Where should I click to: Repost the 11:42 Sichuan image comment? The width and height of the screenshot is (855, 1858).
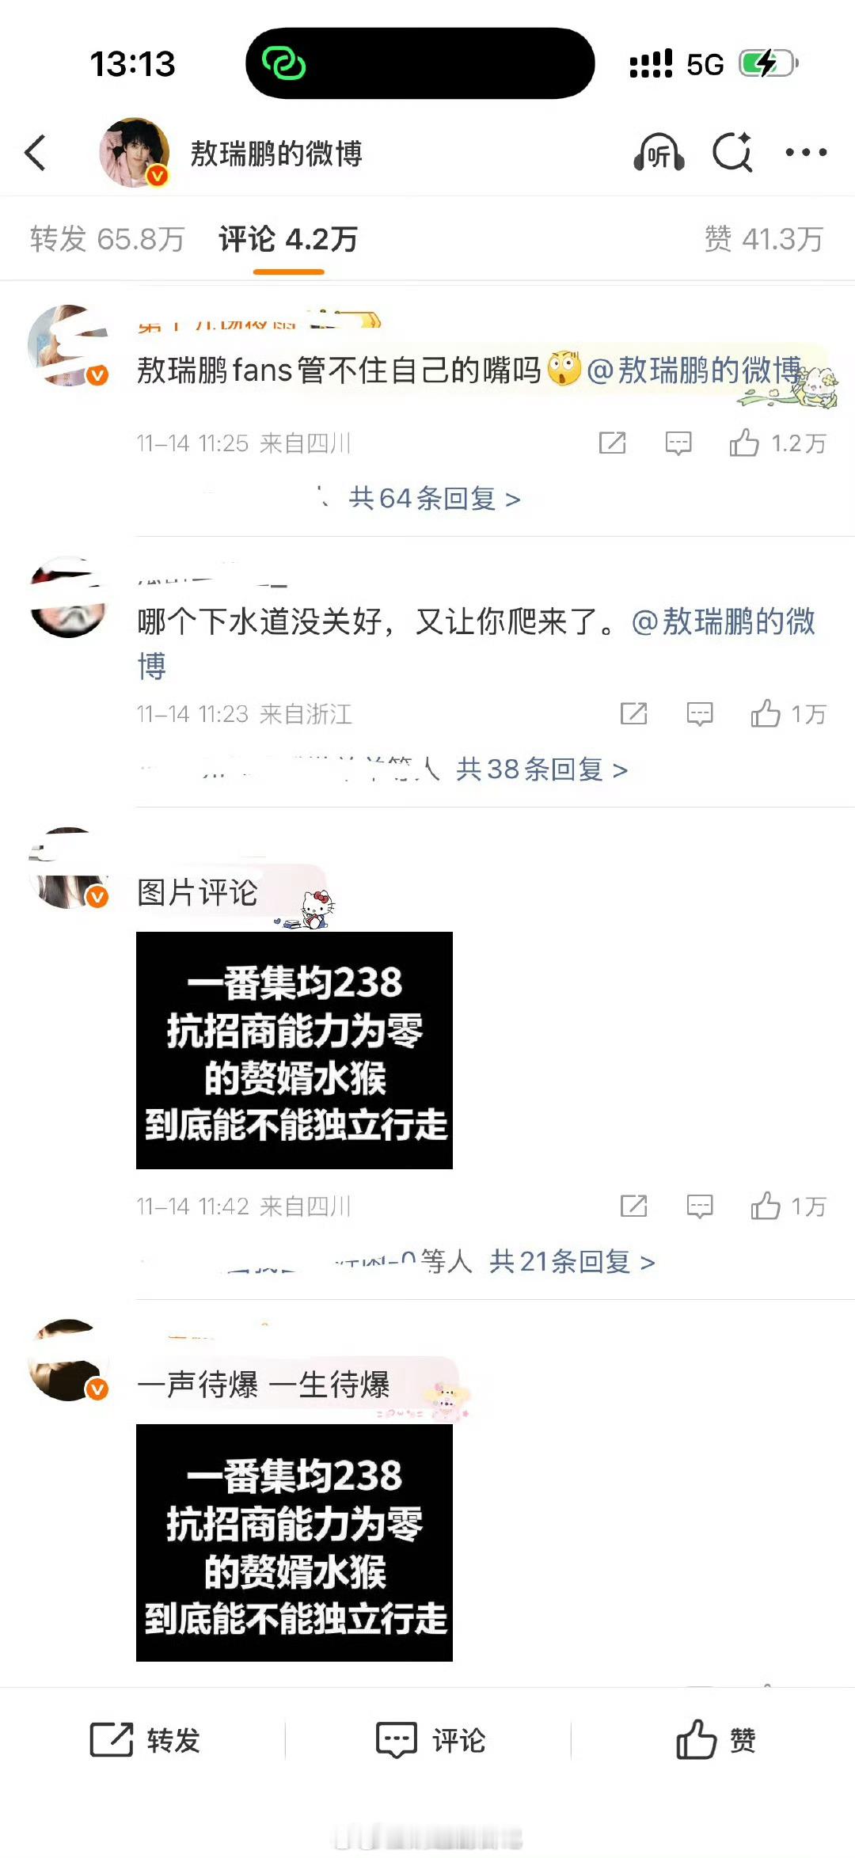[633, 1206]
